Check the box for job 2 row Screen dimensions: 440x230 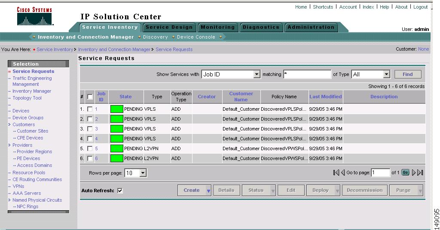pyautogui.click(x=90, y=119)
